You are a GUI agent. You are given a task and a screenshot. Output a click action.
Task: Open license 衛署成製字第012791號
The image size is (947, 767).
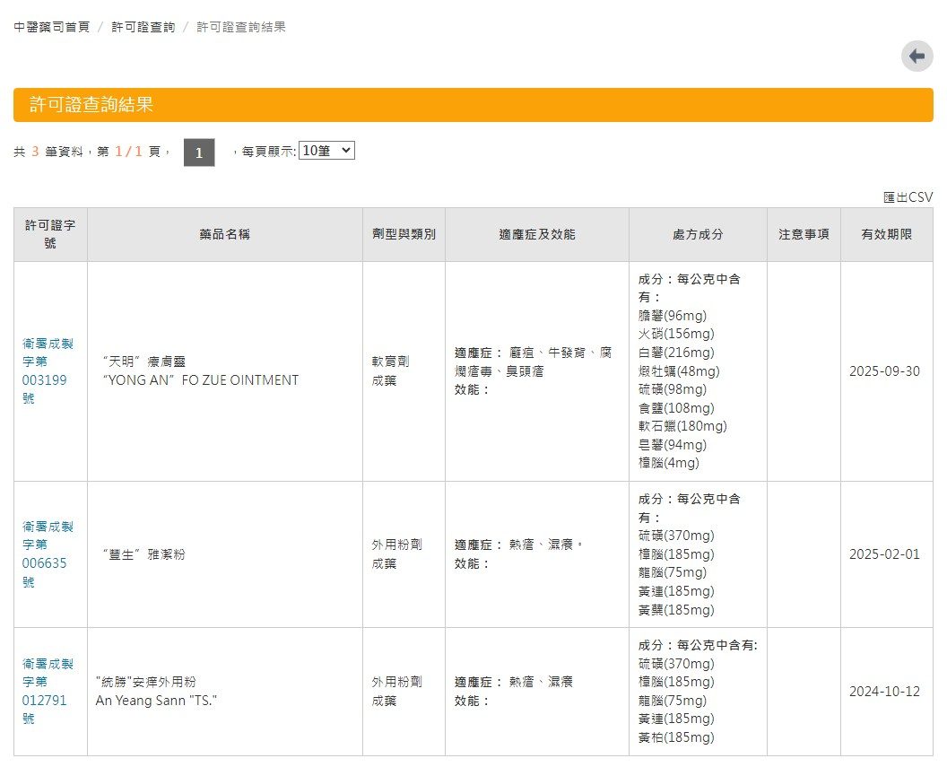click(x=48, y=691)
